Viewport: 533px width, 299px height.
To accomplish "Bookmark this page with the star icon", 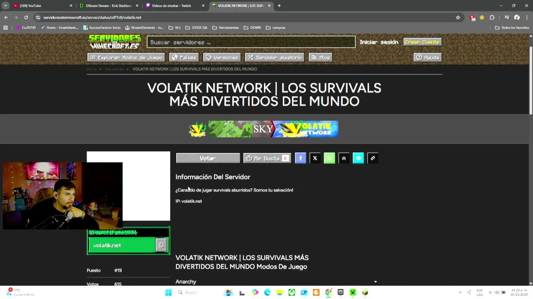I will pos(458,17).
